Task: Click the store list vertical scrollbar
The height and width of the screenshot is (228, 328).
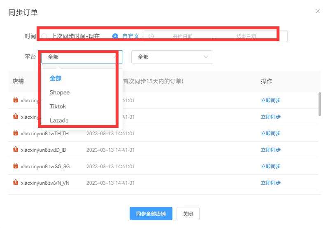Action: coord(319,104)
